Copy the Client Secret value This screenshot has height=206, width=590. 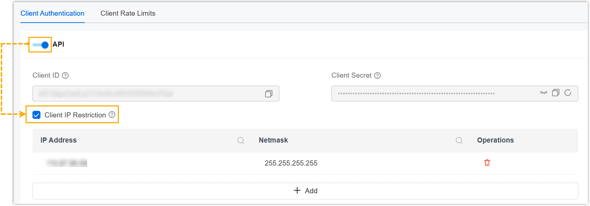[555, 93]
